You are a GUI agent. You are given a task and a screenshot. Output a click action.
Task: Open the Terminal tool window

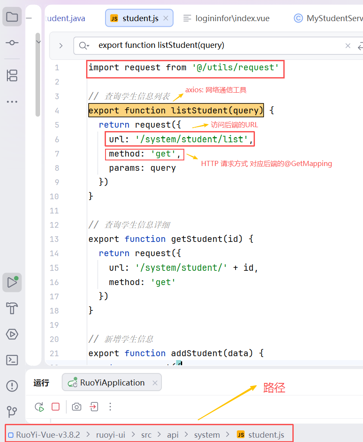(12, 360)
